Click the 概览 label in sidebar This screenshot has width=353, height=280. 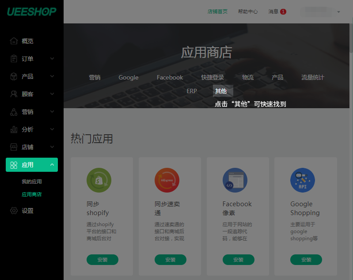click(27, 41)
